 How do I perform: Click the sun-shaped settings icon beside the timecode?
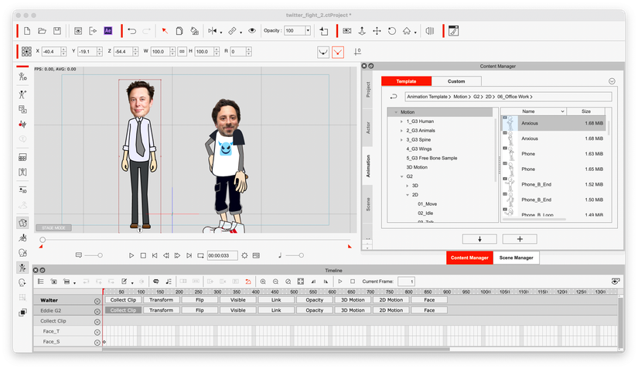[244, 255]
